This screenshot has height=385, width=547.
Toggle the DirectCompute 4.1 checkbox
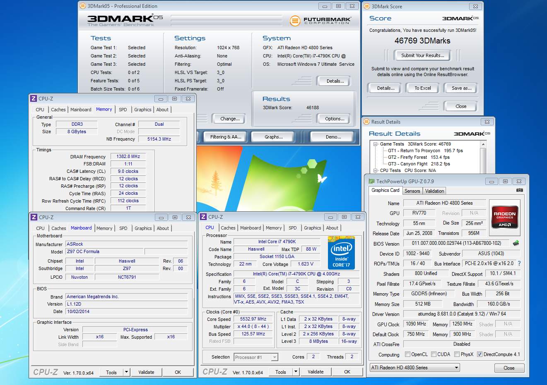tap(480, 354)
